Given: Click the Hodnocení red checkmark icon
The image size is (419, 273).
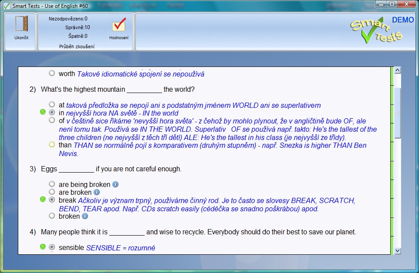Looking at the screenshot, I should 118,25.
